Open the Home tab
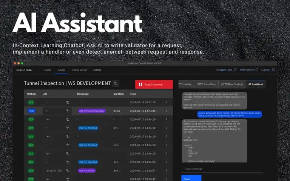 48,70
